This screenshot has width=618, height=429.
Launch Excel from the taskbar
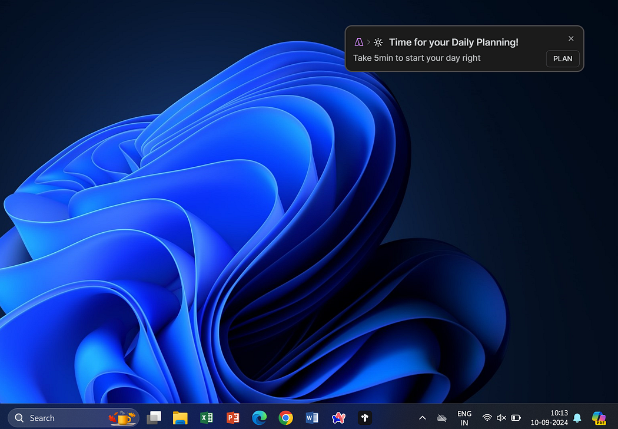pyautogui.click(x=207, y=418)
